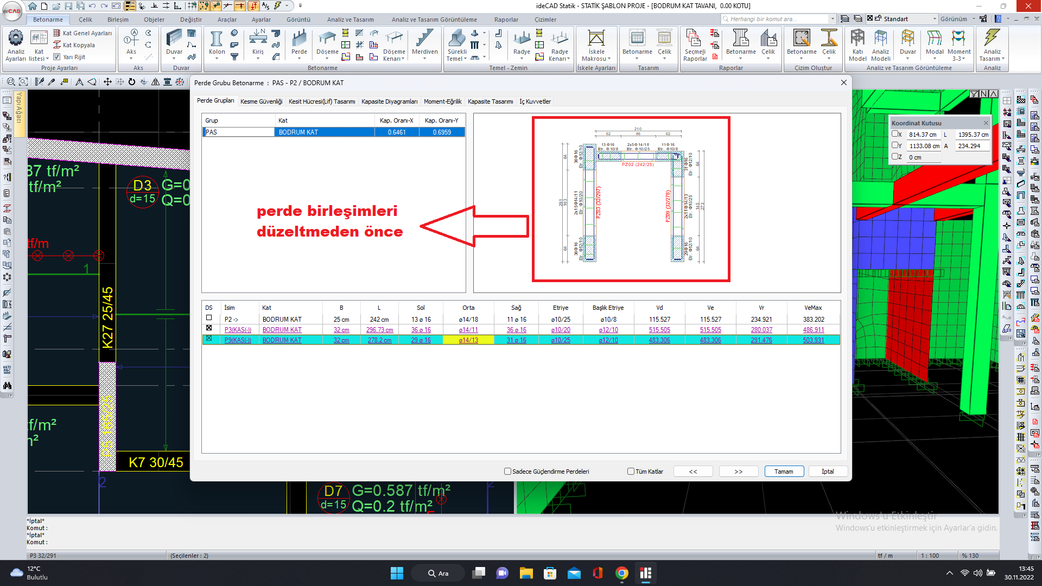Viewport: 1042px width, 586px height.
Task: Open Analiz ve Tasarım ribbon tab
Action: pos(350,20)
